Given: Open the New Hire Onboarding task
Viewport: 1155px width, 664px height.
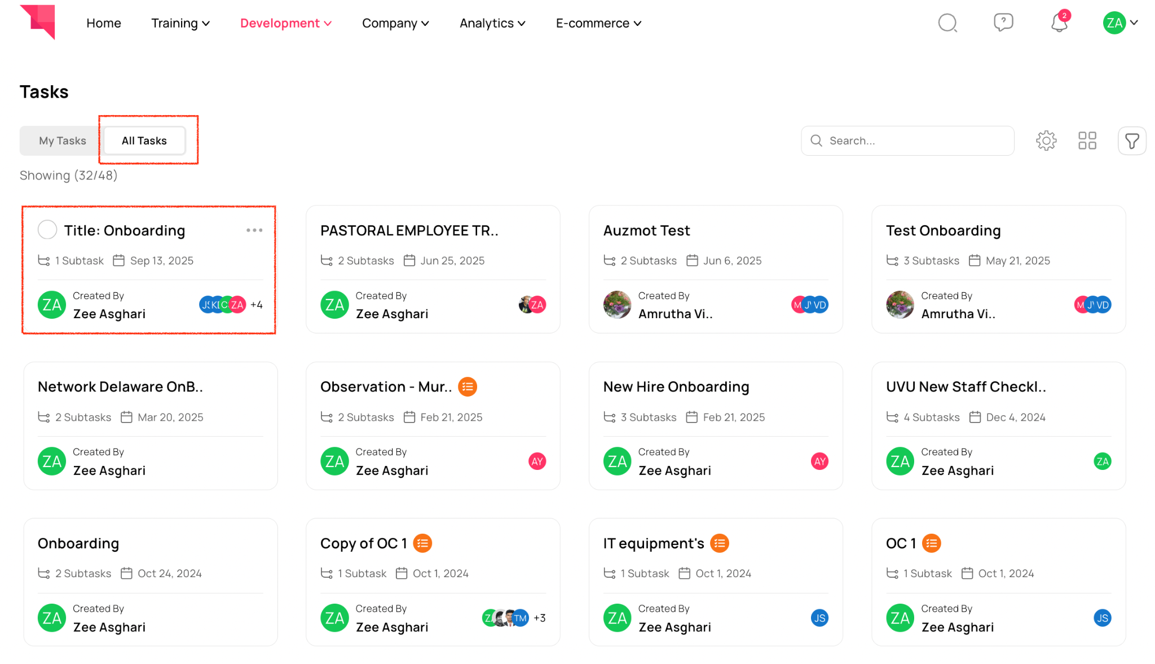Looking at the screenshot, I should click(676, 387).
